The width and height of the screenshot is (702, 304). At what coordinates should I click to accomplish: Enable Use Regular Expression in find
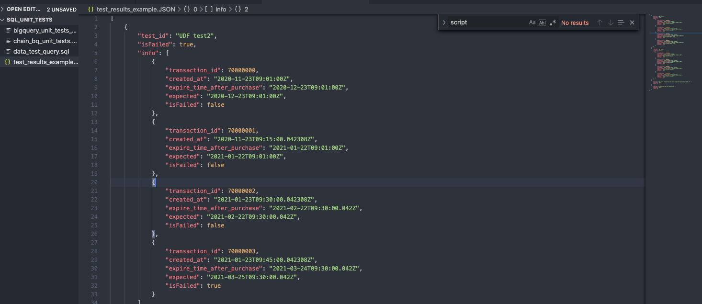pyautogui.click(x=553, y=23)
